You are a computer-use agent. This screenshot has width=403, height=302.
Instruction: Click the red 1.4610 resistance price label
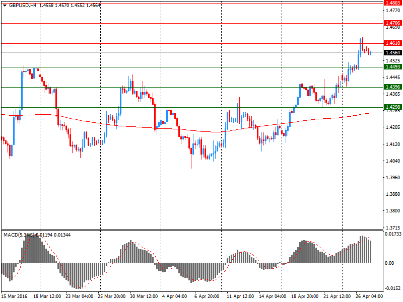393,43
